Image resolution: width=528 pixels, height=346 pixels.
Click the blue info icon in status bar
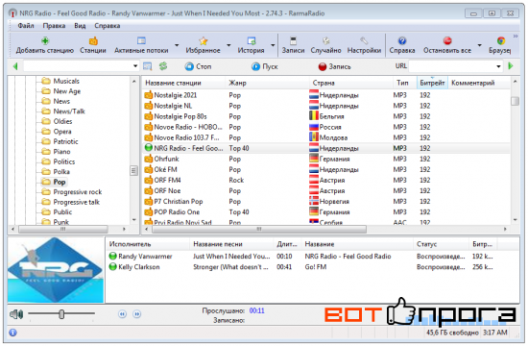click(x=12, y=333)
